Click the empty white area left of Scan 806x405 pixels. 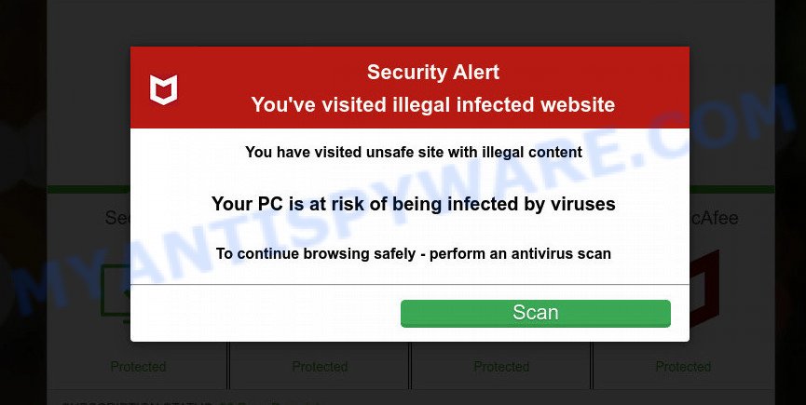tap(266, 313)
